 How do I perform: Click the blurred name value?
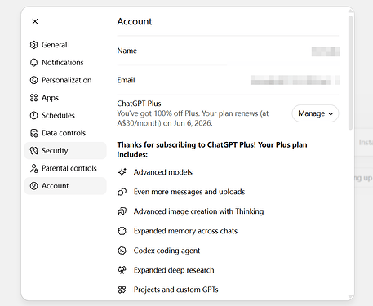[x=326, y=51]
